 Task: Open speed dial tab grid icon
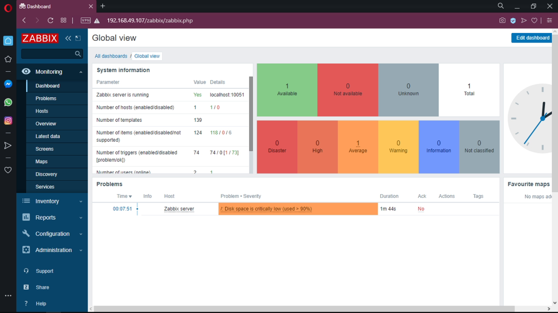tap(64, 20)
